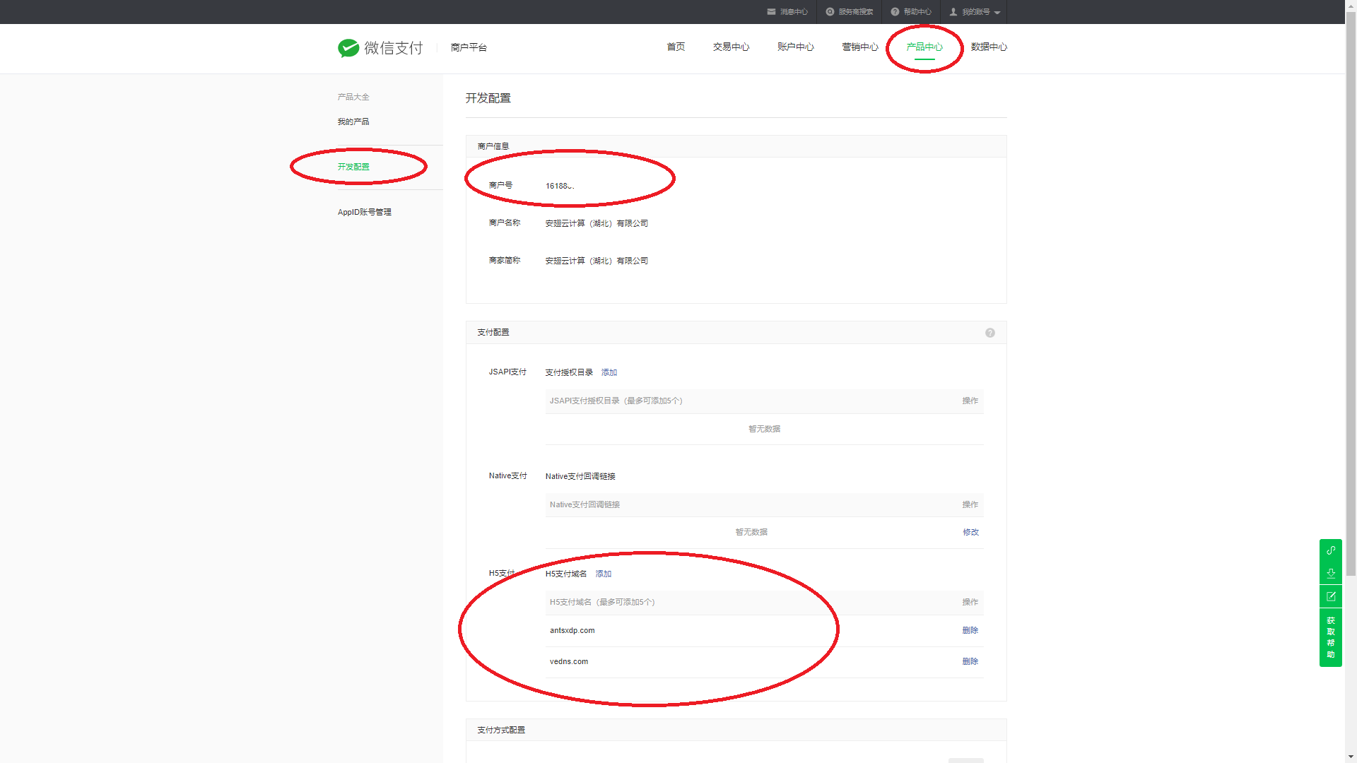The height and width of the screenshot is (763, 1357).
Task: Click the edit feedback icon in green widget
Action: [x=1331, y=596]
